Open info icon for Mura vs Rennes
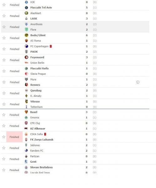 (x=138, y=82)
